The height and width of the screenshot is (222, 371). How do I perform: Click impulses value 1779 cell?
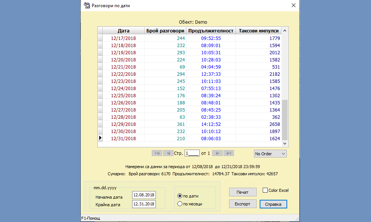(x=259, y=38)
